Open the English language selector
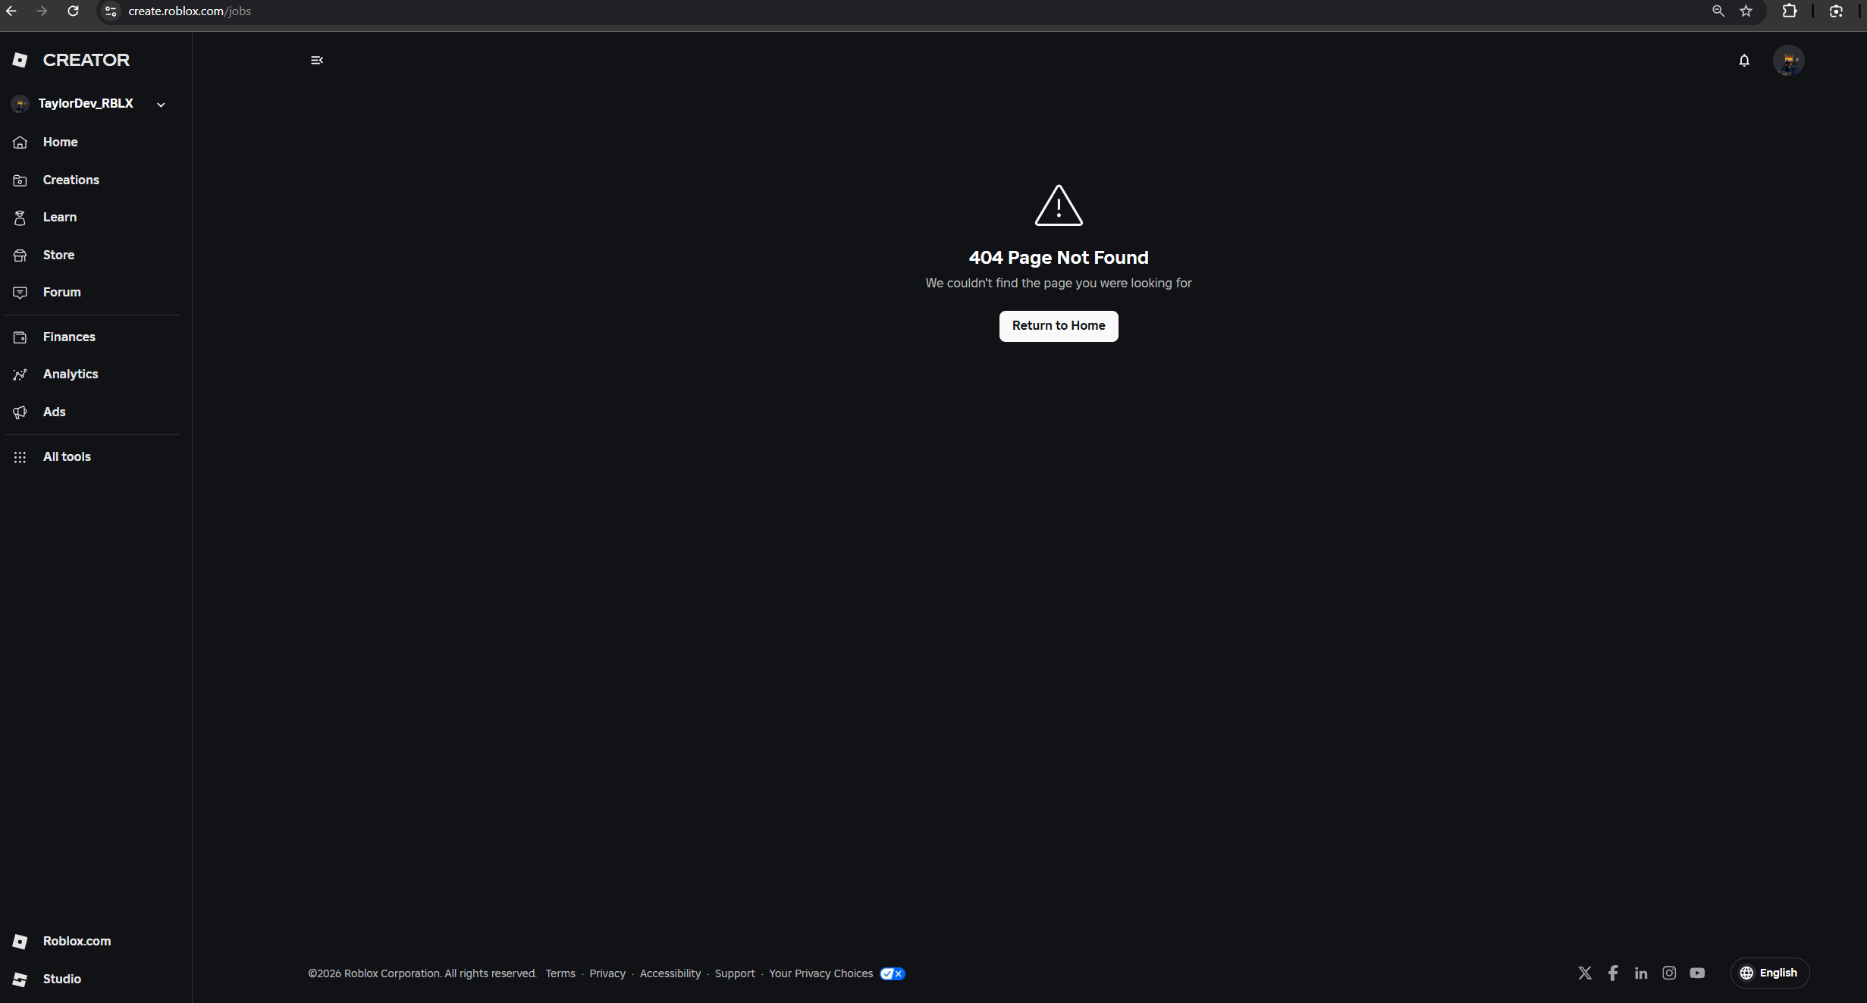The image size is (1867, 1003). click(1769, 973)
